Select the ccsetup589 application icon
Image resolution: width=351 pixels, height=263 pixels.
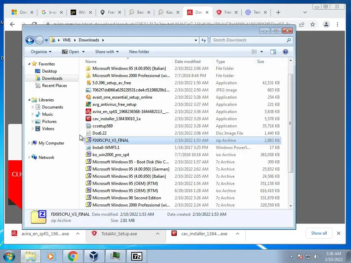point(88,126)
